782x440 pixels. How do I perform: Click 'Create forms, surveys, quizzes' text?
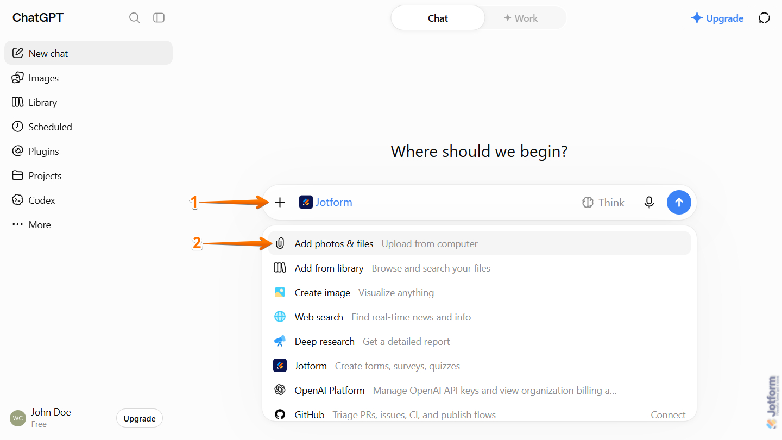(398, 366)
